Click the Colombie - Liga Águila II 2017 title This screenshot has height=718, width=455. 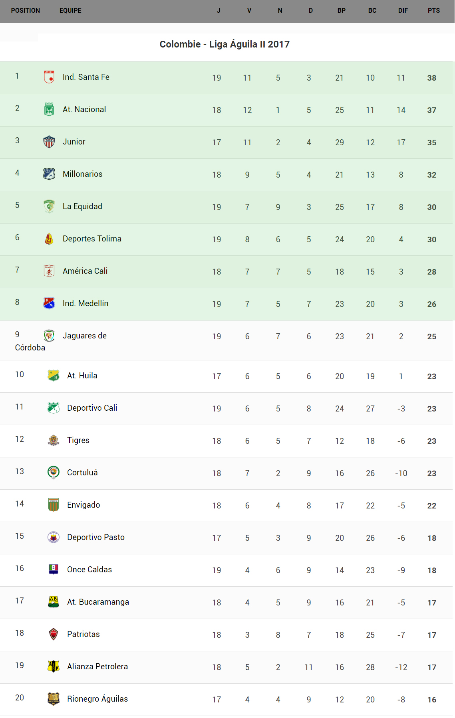[225, 44]
